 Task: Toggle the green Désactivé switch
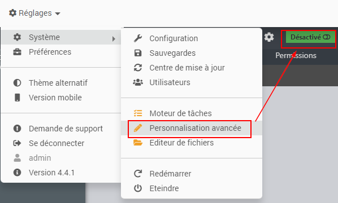point(310,37)
